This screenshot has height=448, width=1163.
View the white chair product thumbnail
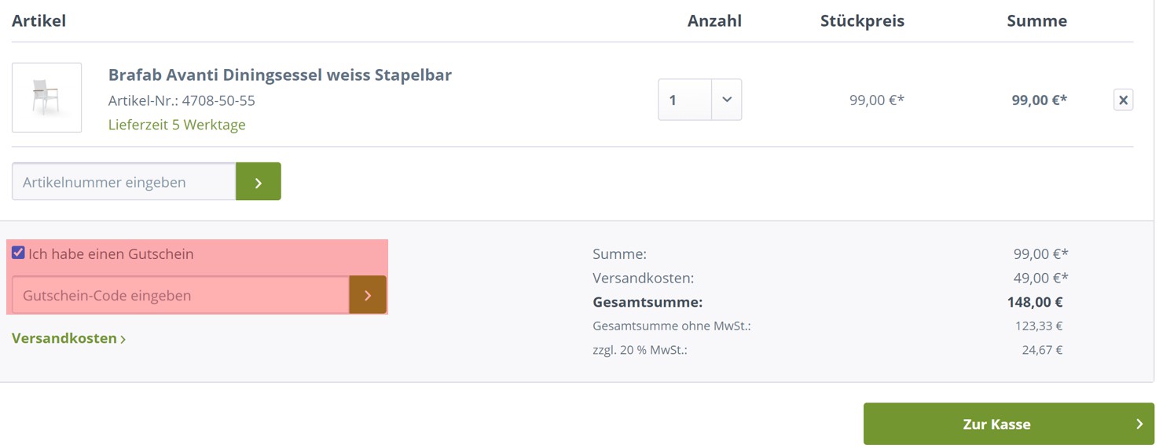(47, 97)
